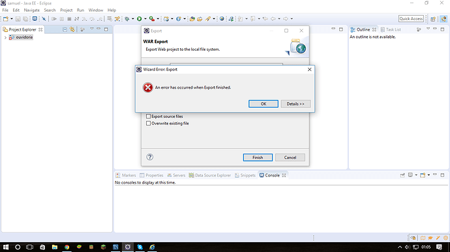Check the Overwrite existing file option
Image resolution: width=450 pixels, height=252 pixels.
(x=149, y=124)
